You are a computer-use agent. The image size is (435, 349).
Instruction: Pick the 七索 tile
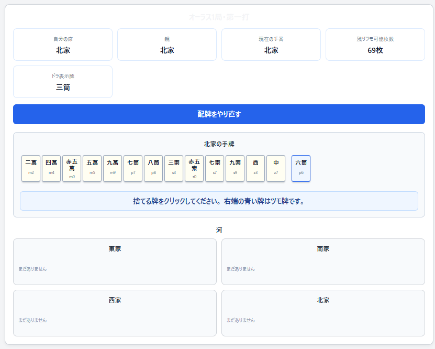(215, 169)
